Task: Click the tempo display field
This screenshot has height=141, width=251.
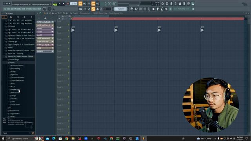Action: tap(74, 4)
